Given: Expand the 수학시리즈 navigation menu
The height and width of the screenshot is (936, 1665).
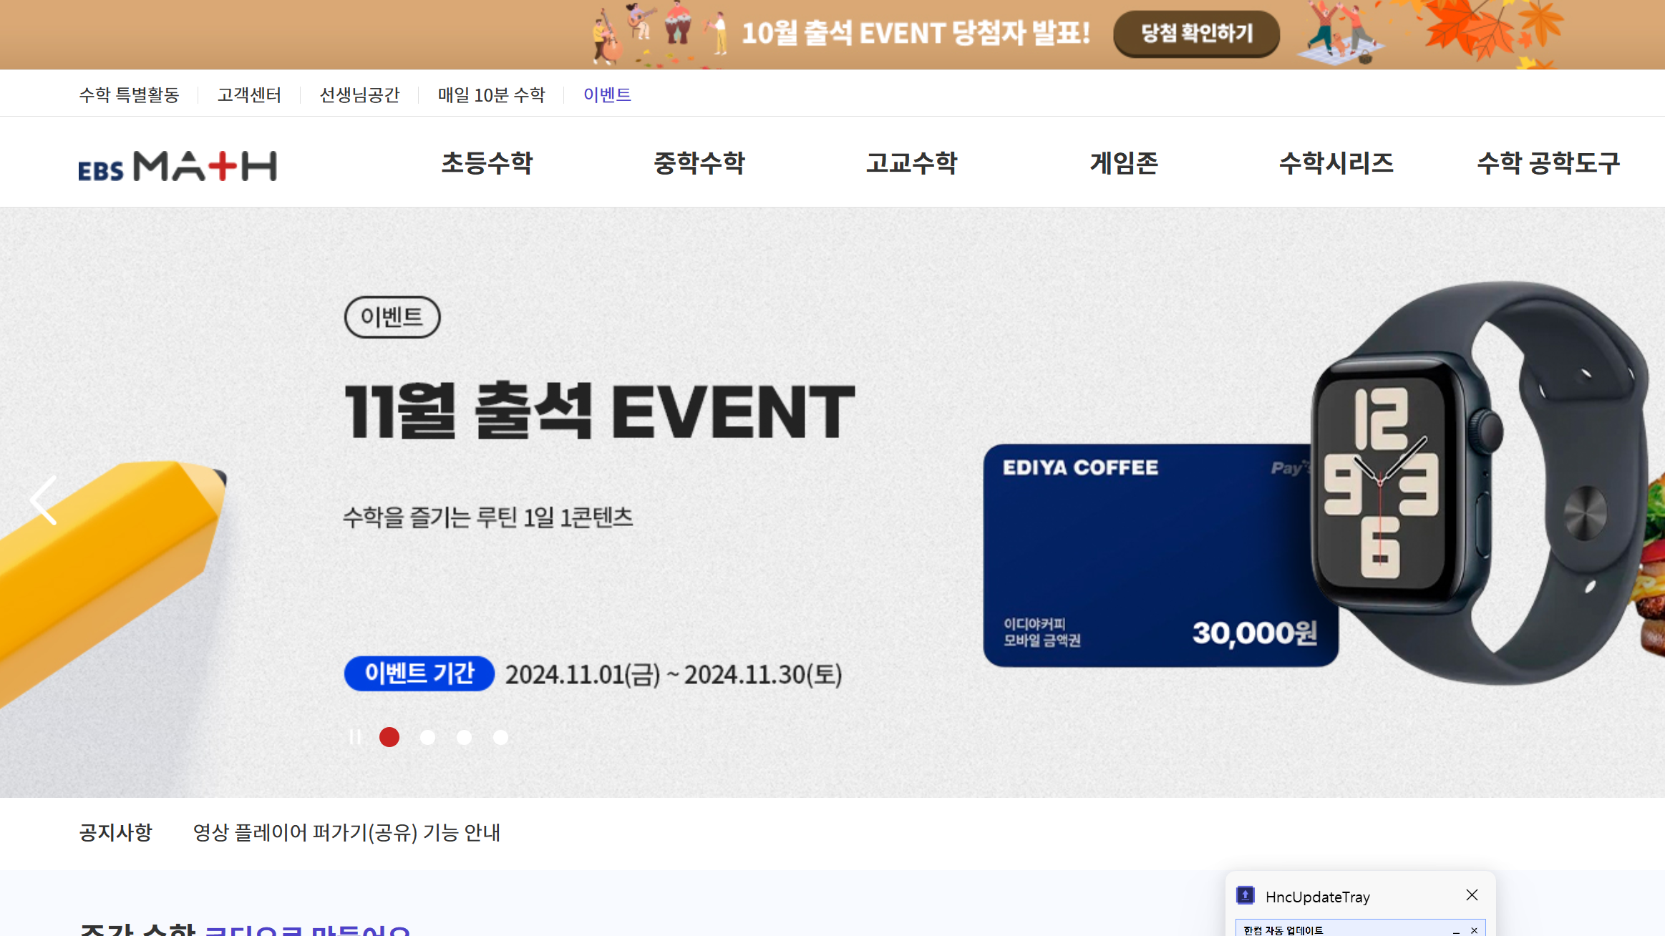Looking at the screenshot, I should [1336, 163].
